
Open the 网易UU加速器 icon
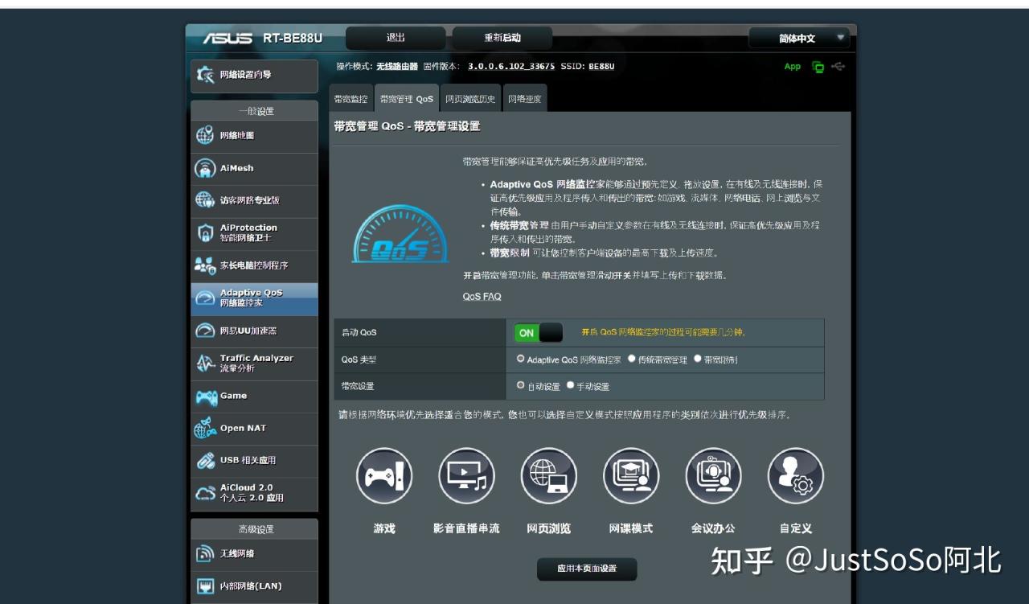[205, 331]
